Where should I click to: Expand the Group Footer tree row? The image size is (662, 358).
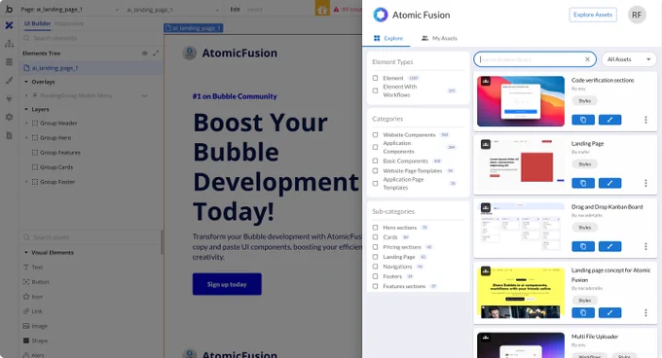tap(26, 182)
